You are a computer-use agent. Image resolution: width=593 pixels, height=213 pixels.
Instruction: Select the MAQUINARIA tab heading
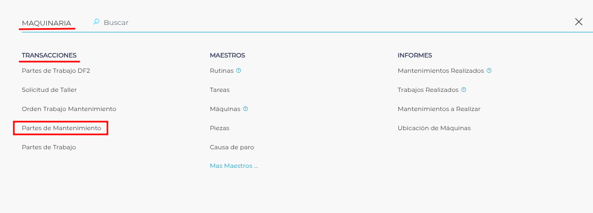click(x=46, y=23)
